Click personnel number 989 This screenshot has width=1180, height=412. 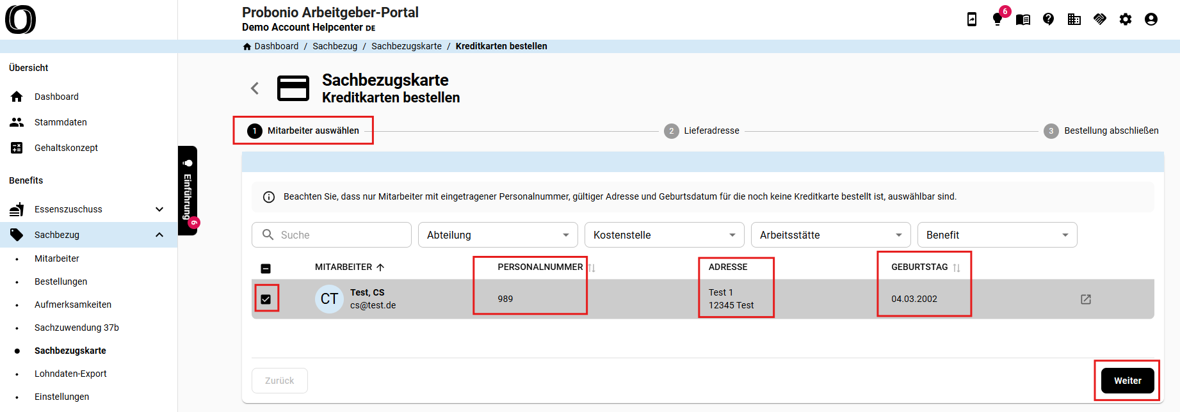[x=505, y=299]
